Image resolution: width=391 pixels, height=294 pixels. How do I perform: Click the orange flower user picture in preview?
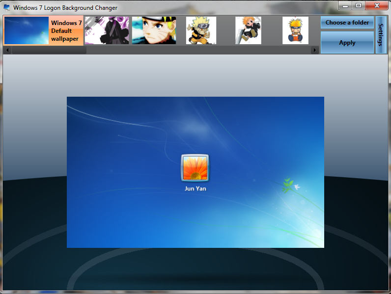195,168
